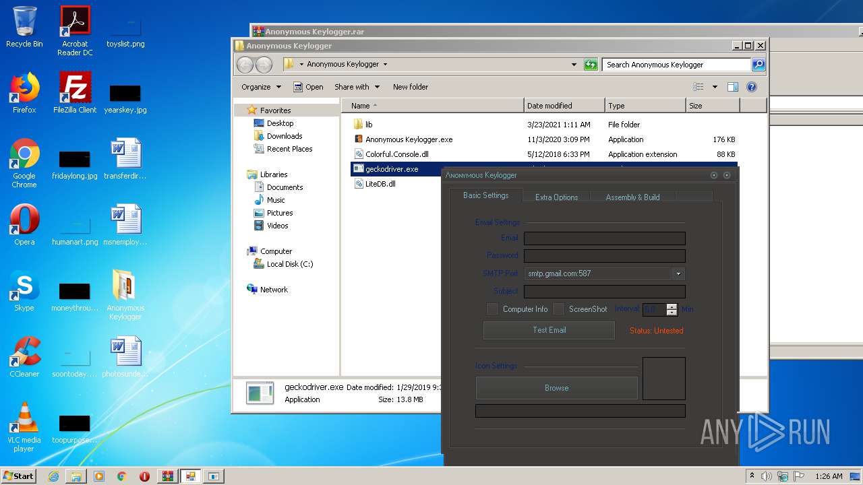Open the SMTP Port dropdown
863x485 pixels.
coord(678,274)
